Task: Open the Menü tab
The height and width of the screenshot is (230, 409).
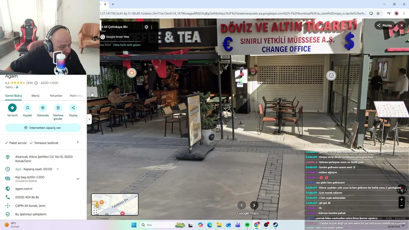Action: (35, 96)
